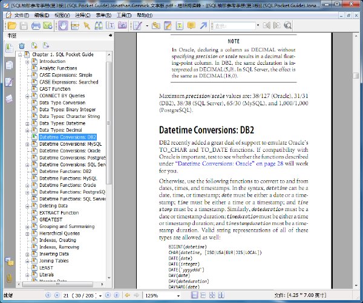Click the find previous icon
This screenshot has height=303, width=363.
coord(267,25)
